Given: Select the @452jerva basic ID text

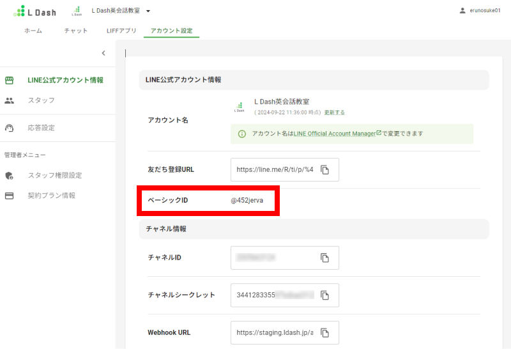Looking at the screenshot, I should 247,200.
